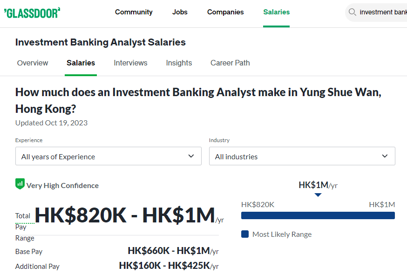Switch to the Career Path tab
Image resolution: width=407 pixels, height=280 pixels.
(x=230, y=63)
